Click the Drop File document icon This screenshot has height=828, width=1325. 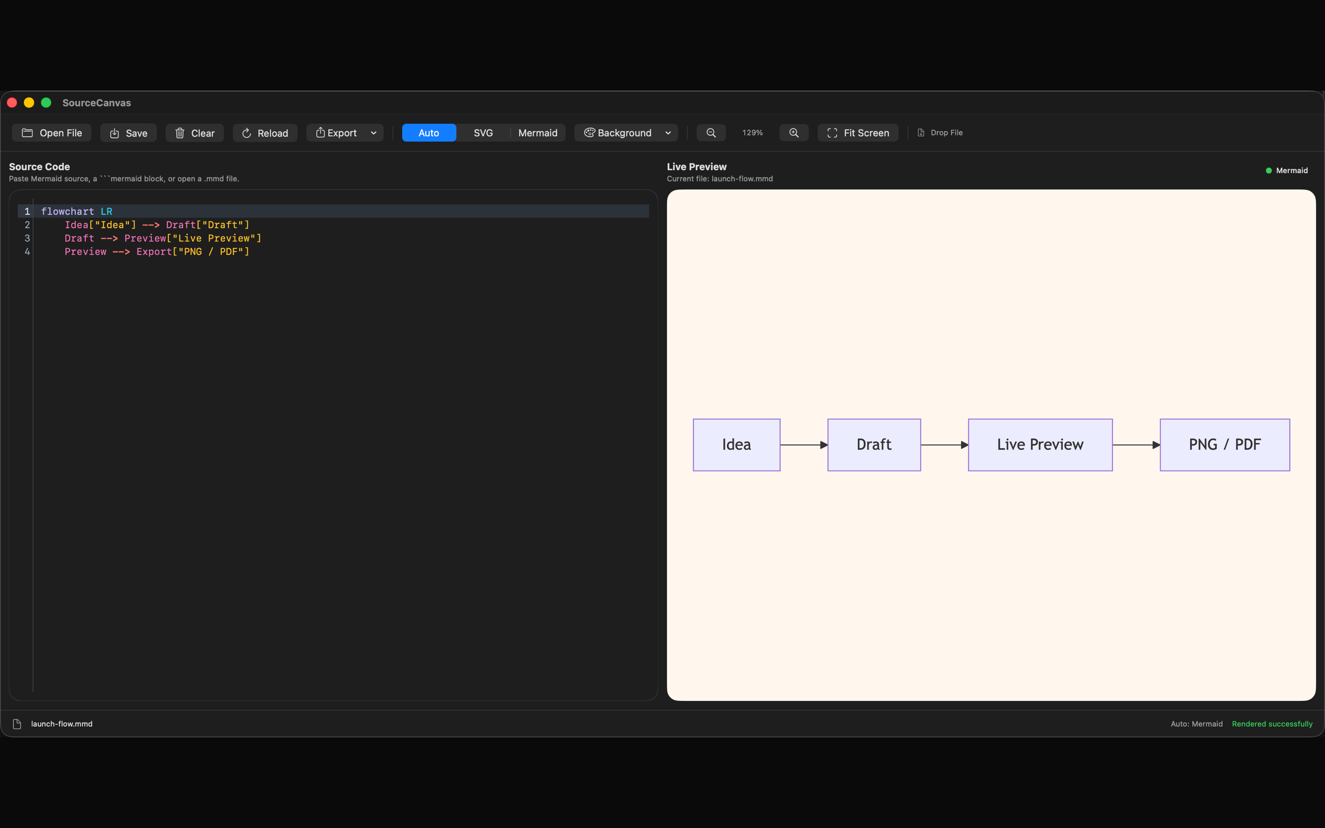click(921, 132)
